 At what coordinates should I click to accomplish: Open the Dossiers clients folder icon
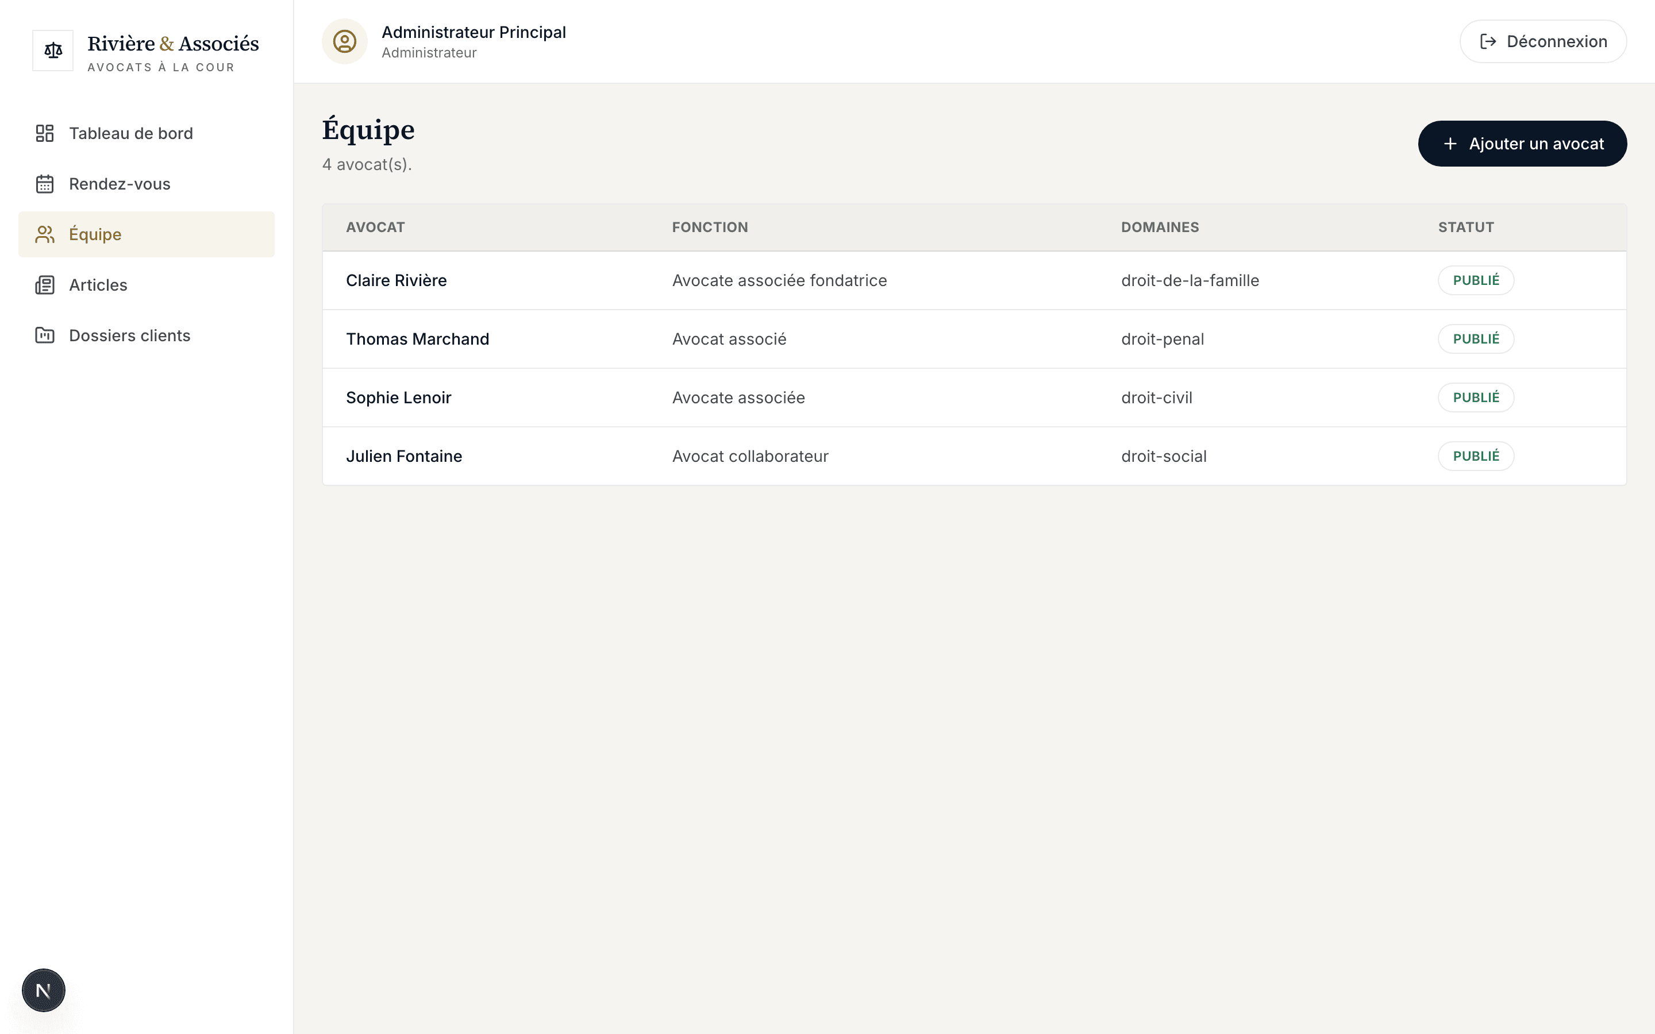point(44,335)
